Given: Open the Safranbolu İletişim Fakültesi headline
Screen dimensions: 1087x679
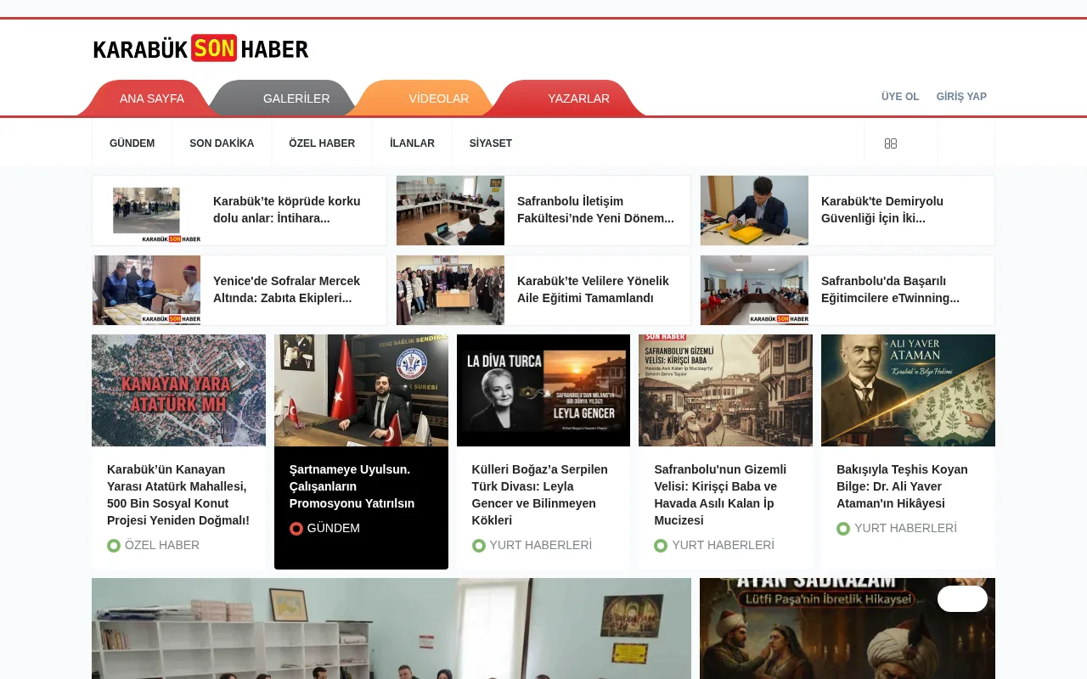Looking at the screenshot, I should click(595, 210).
